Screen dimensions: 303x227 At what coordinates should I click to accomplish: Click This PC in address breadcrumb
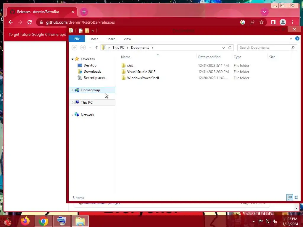tap(118, 48)
